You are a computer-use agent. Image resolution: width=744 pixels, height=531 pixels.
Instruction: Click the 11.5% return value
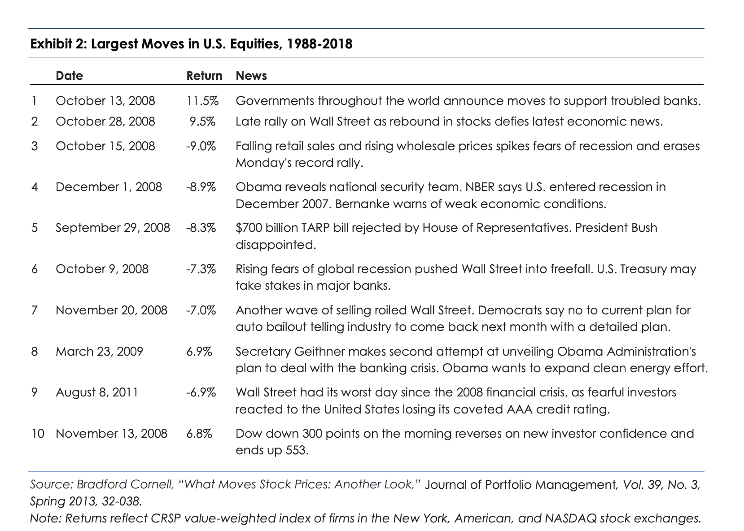point(202,101)
